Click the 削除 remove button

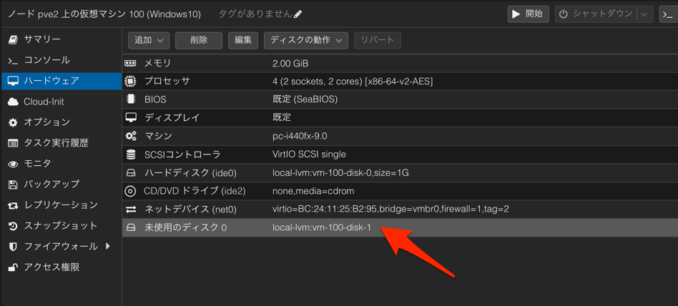coord(198,41)
